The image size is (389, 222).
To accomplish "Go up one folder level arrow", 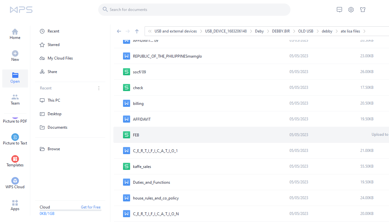I will (x=137, y=31).
